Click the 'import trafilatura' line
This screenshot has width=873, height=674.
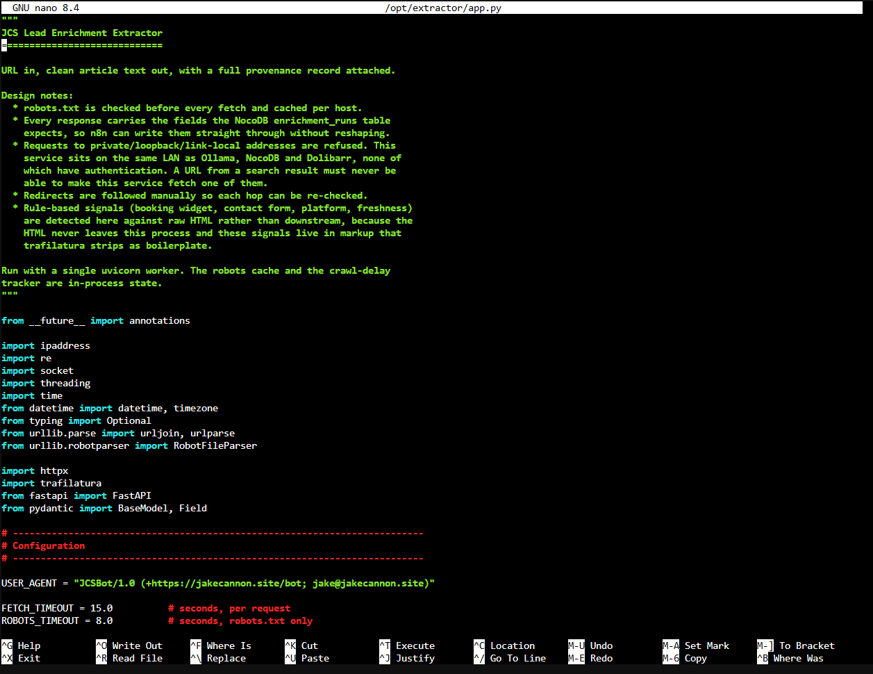pyautogui.click(x=51, y=483)
